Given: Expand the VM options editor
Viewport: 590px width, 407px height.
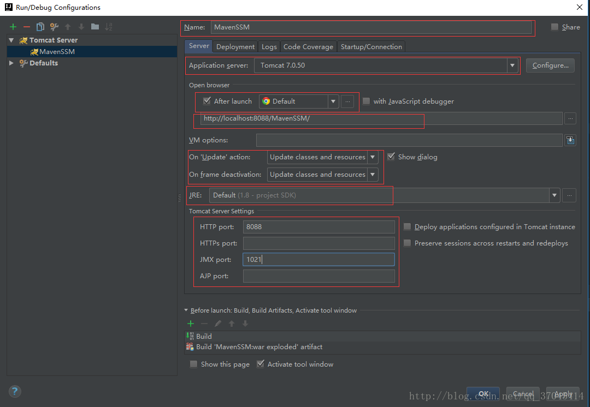Looking at the screenshot, I should 570,140.
